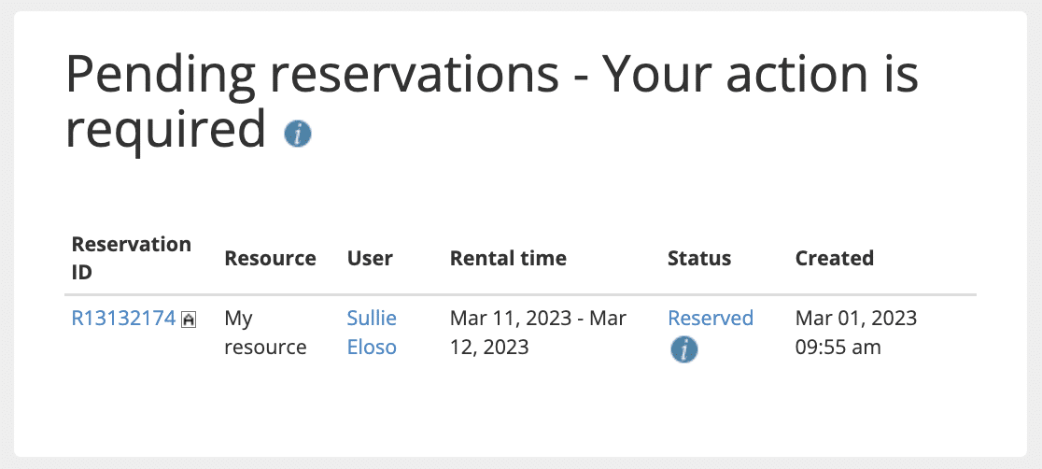Open user profile of Sullie Eloso

[x=372, y=332]
